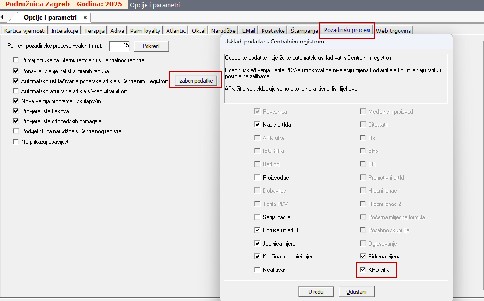
Task: Uncheck the KPD šifra checkbox
Action: pos(363,270)
